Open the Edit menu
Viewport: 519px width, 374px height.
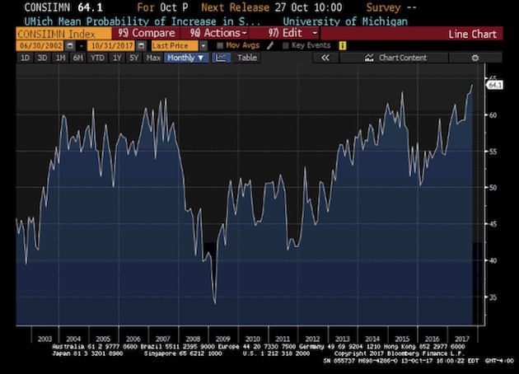pyautogui.click(x=295, y=33)
